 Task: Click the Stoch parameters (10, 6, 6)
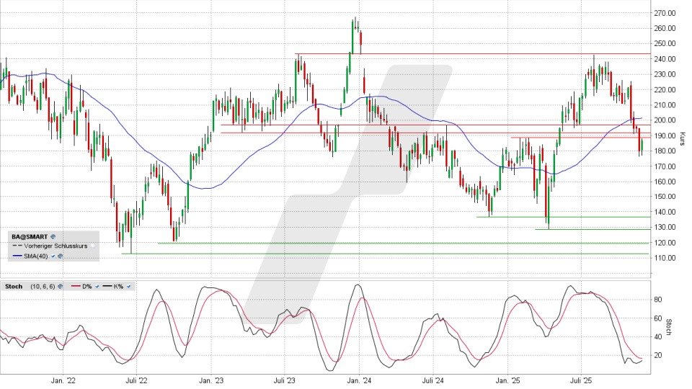click(42, 287)
